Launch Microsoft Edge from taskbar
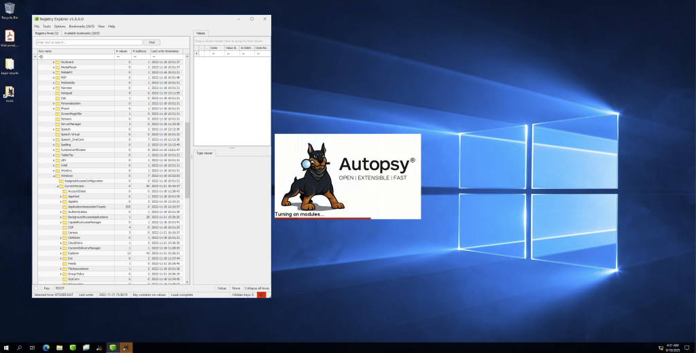This screenshot has width=696, height=353. 46,348
